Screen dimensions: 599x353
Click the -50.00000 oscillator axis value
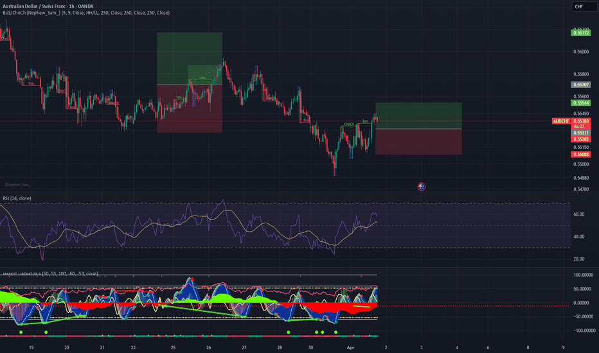pos(584,317)
